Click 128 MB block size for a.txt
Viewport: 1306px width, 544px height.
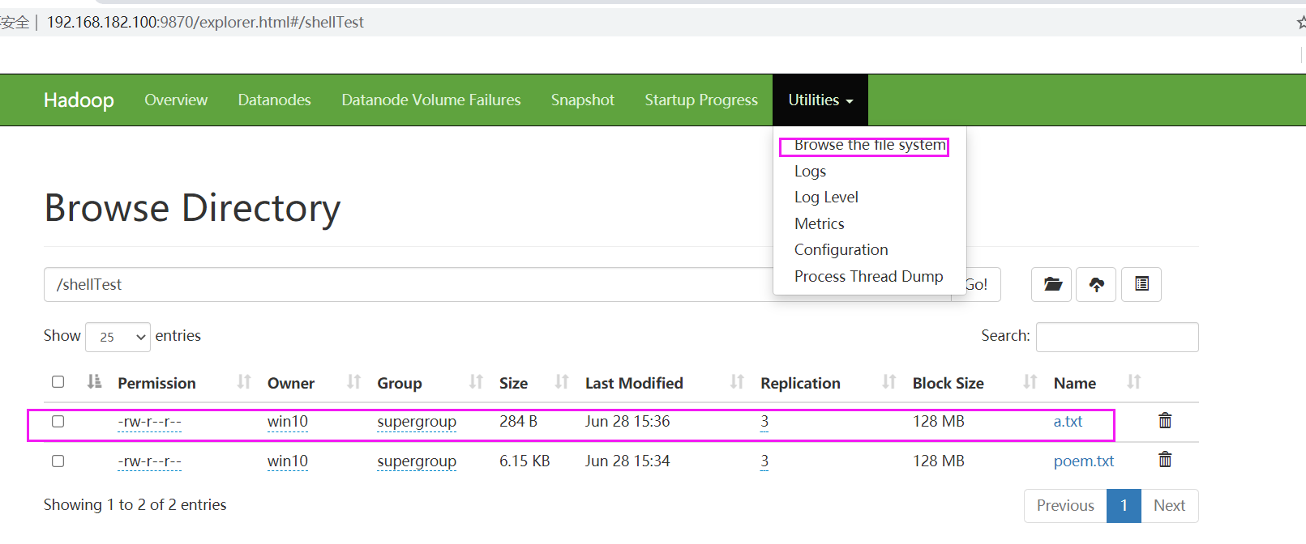point(939,421)
